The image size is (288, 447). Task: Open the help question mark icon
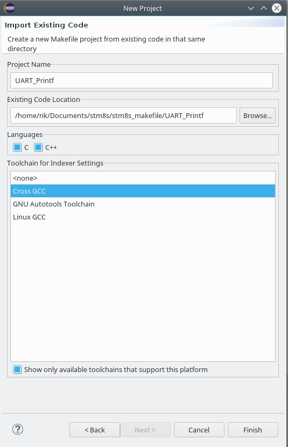pos(18,429)
